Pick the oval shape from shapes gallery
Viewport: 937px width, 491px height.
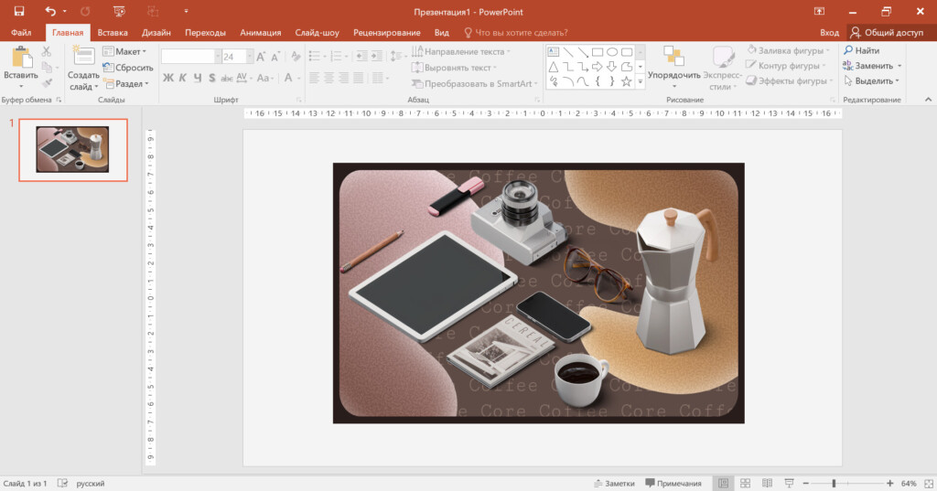point(612,52)
